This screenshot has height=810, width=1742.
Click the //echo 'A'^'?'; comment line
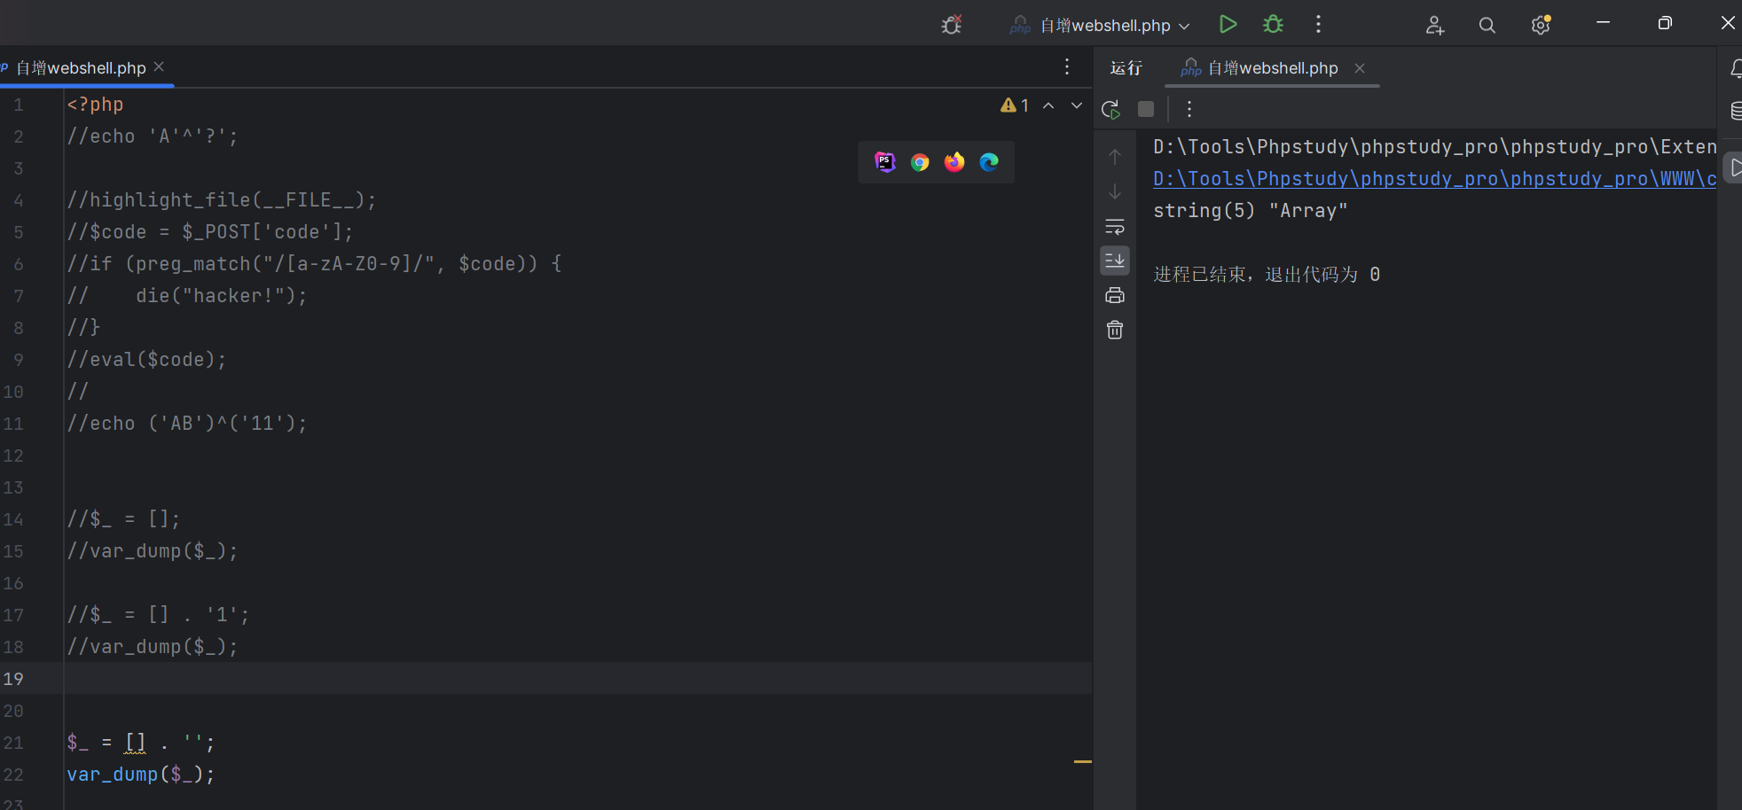point(153,136)
